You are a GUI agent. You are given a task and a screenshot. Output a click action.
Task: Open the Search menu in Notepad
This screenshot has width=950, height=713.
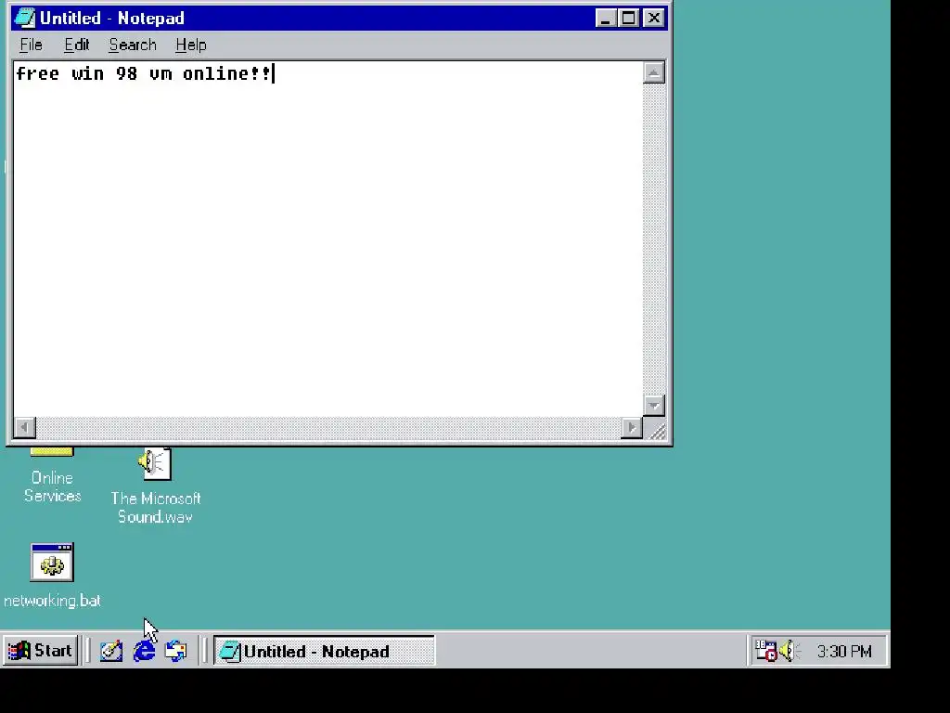[x=133, y=45]
